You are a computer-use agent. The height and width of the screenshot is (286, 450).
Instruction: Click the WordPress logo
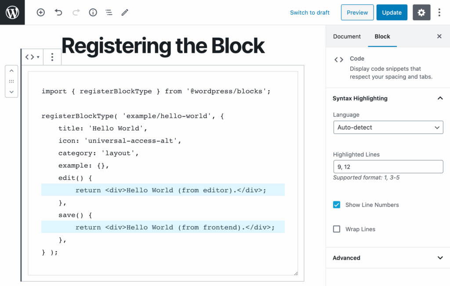[x=12, y=12]
